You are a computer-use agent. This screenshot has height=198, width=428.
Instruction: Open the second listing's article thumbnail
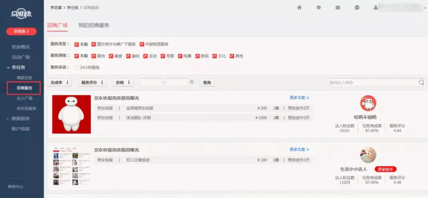[x=71, y=167]
